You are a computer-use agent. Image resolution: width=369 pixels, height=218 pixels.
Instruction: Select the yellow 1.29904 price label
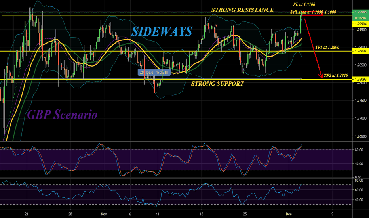click(360, 24)
